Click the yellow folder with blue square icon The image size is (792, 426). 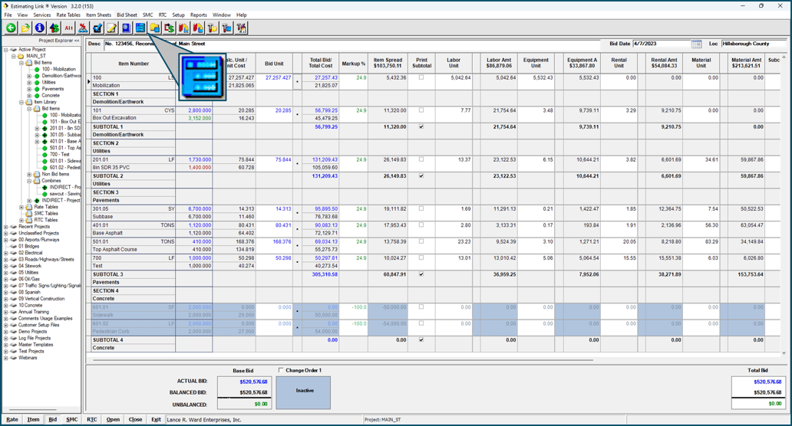click(154, 28)
